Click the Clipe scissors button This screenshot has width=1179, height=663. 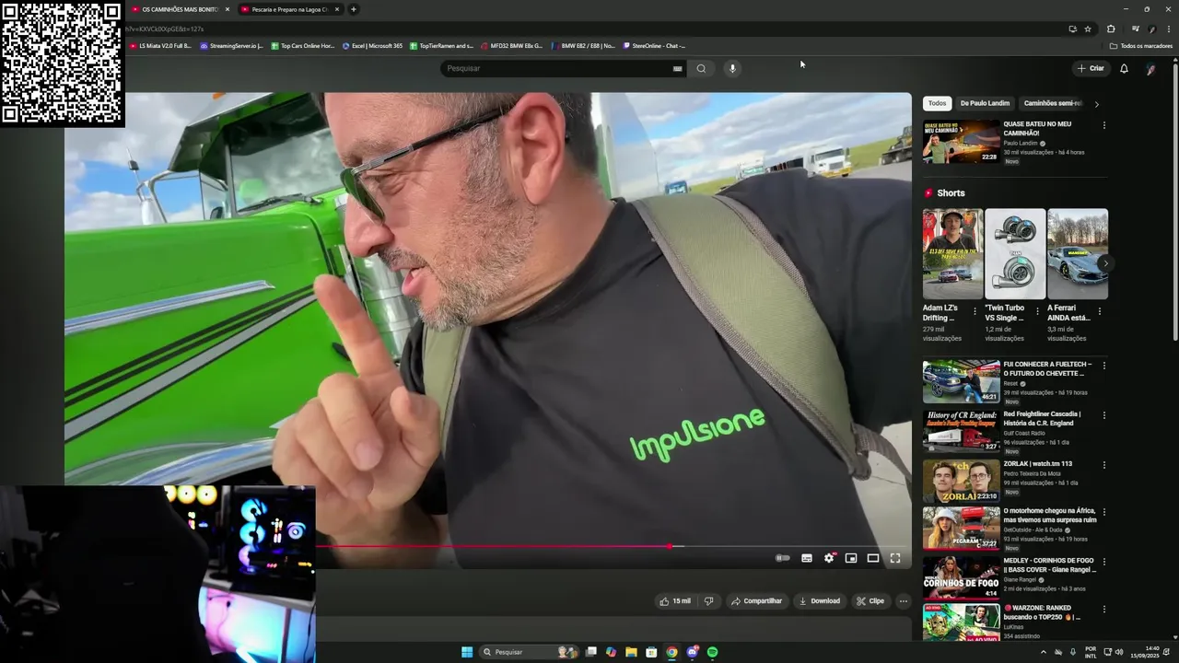pos(870,601)
